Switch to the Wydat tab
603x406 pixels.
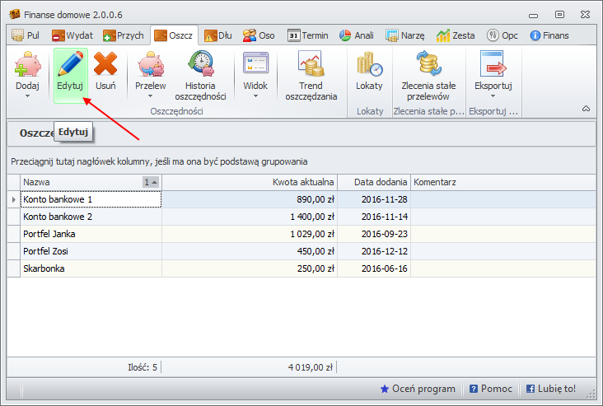74,35
